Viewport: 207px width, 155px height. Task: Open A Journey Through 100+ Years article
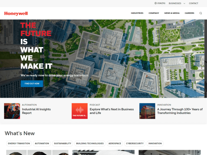(x=180, y=111)
